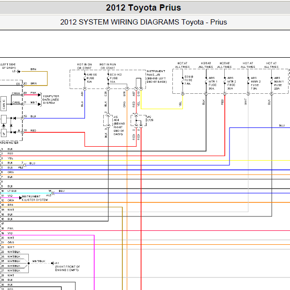Click the "ORG" wire label at pin 12
The image size is (290, 290).
[11, 201]
